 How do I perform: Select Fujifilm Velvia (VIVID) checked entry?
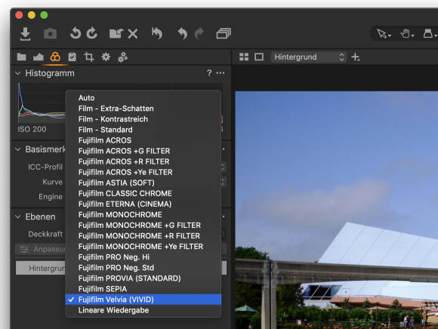143,300
